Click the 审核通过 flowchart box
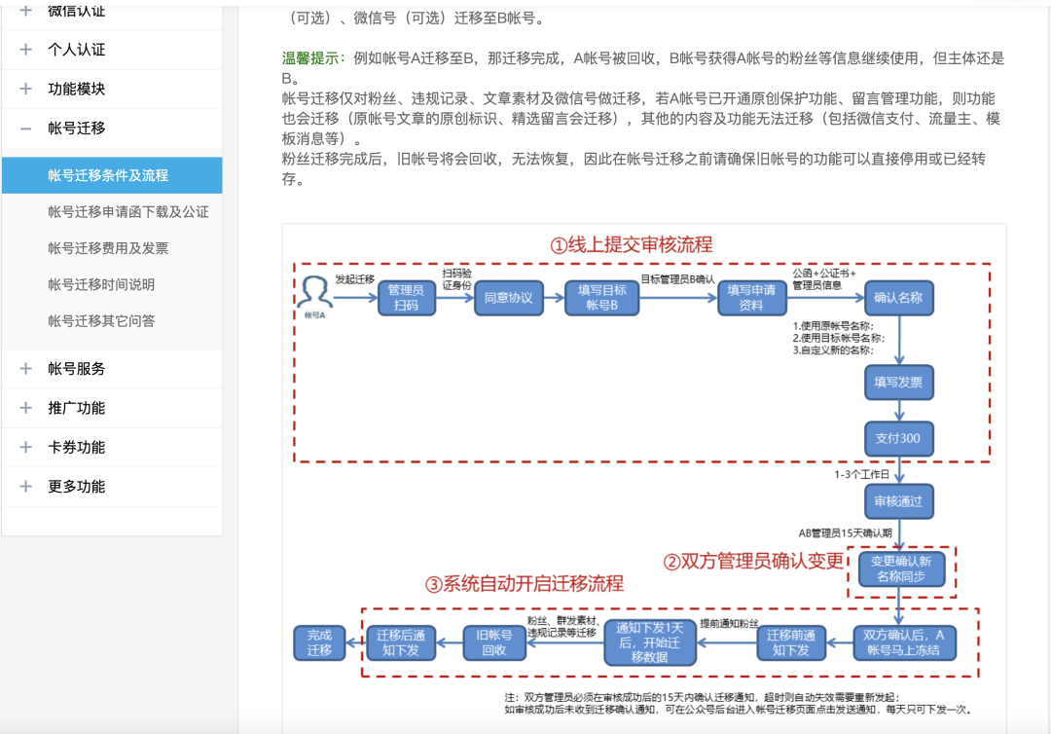The image size is (1051, 734). point(898,502)
